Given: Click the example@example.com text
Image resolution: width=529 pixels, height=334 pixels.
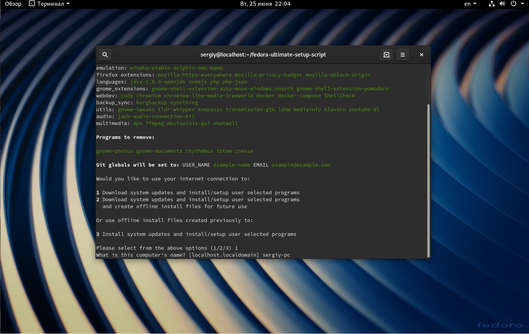Looking at the screenshot, I should point(301,165).
